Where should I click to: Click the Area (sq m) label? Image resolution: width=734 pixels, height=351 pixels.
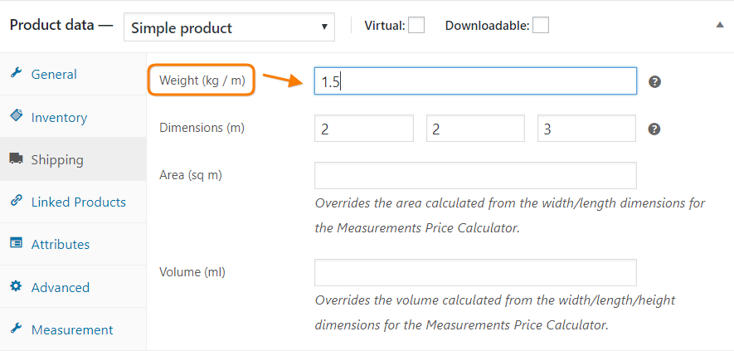pyautogui.click(x=191, y=175)
